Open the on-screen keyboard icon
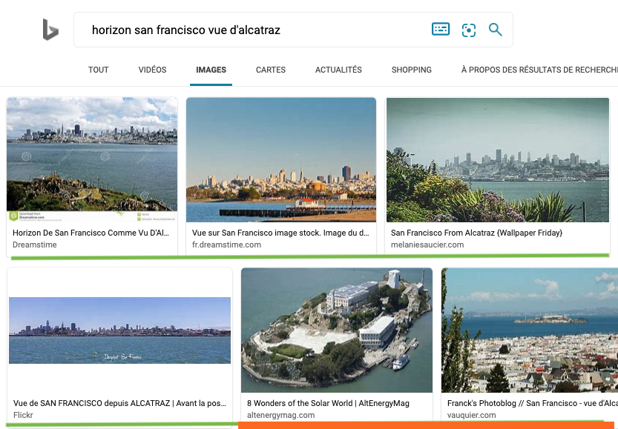 pos(440,29)
